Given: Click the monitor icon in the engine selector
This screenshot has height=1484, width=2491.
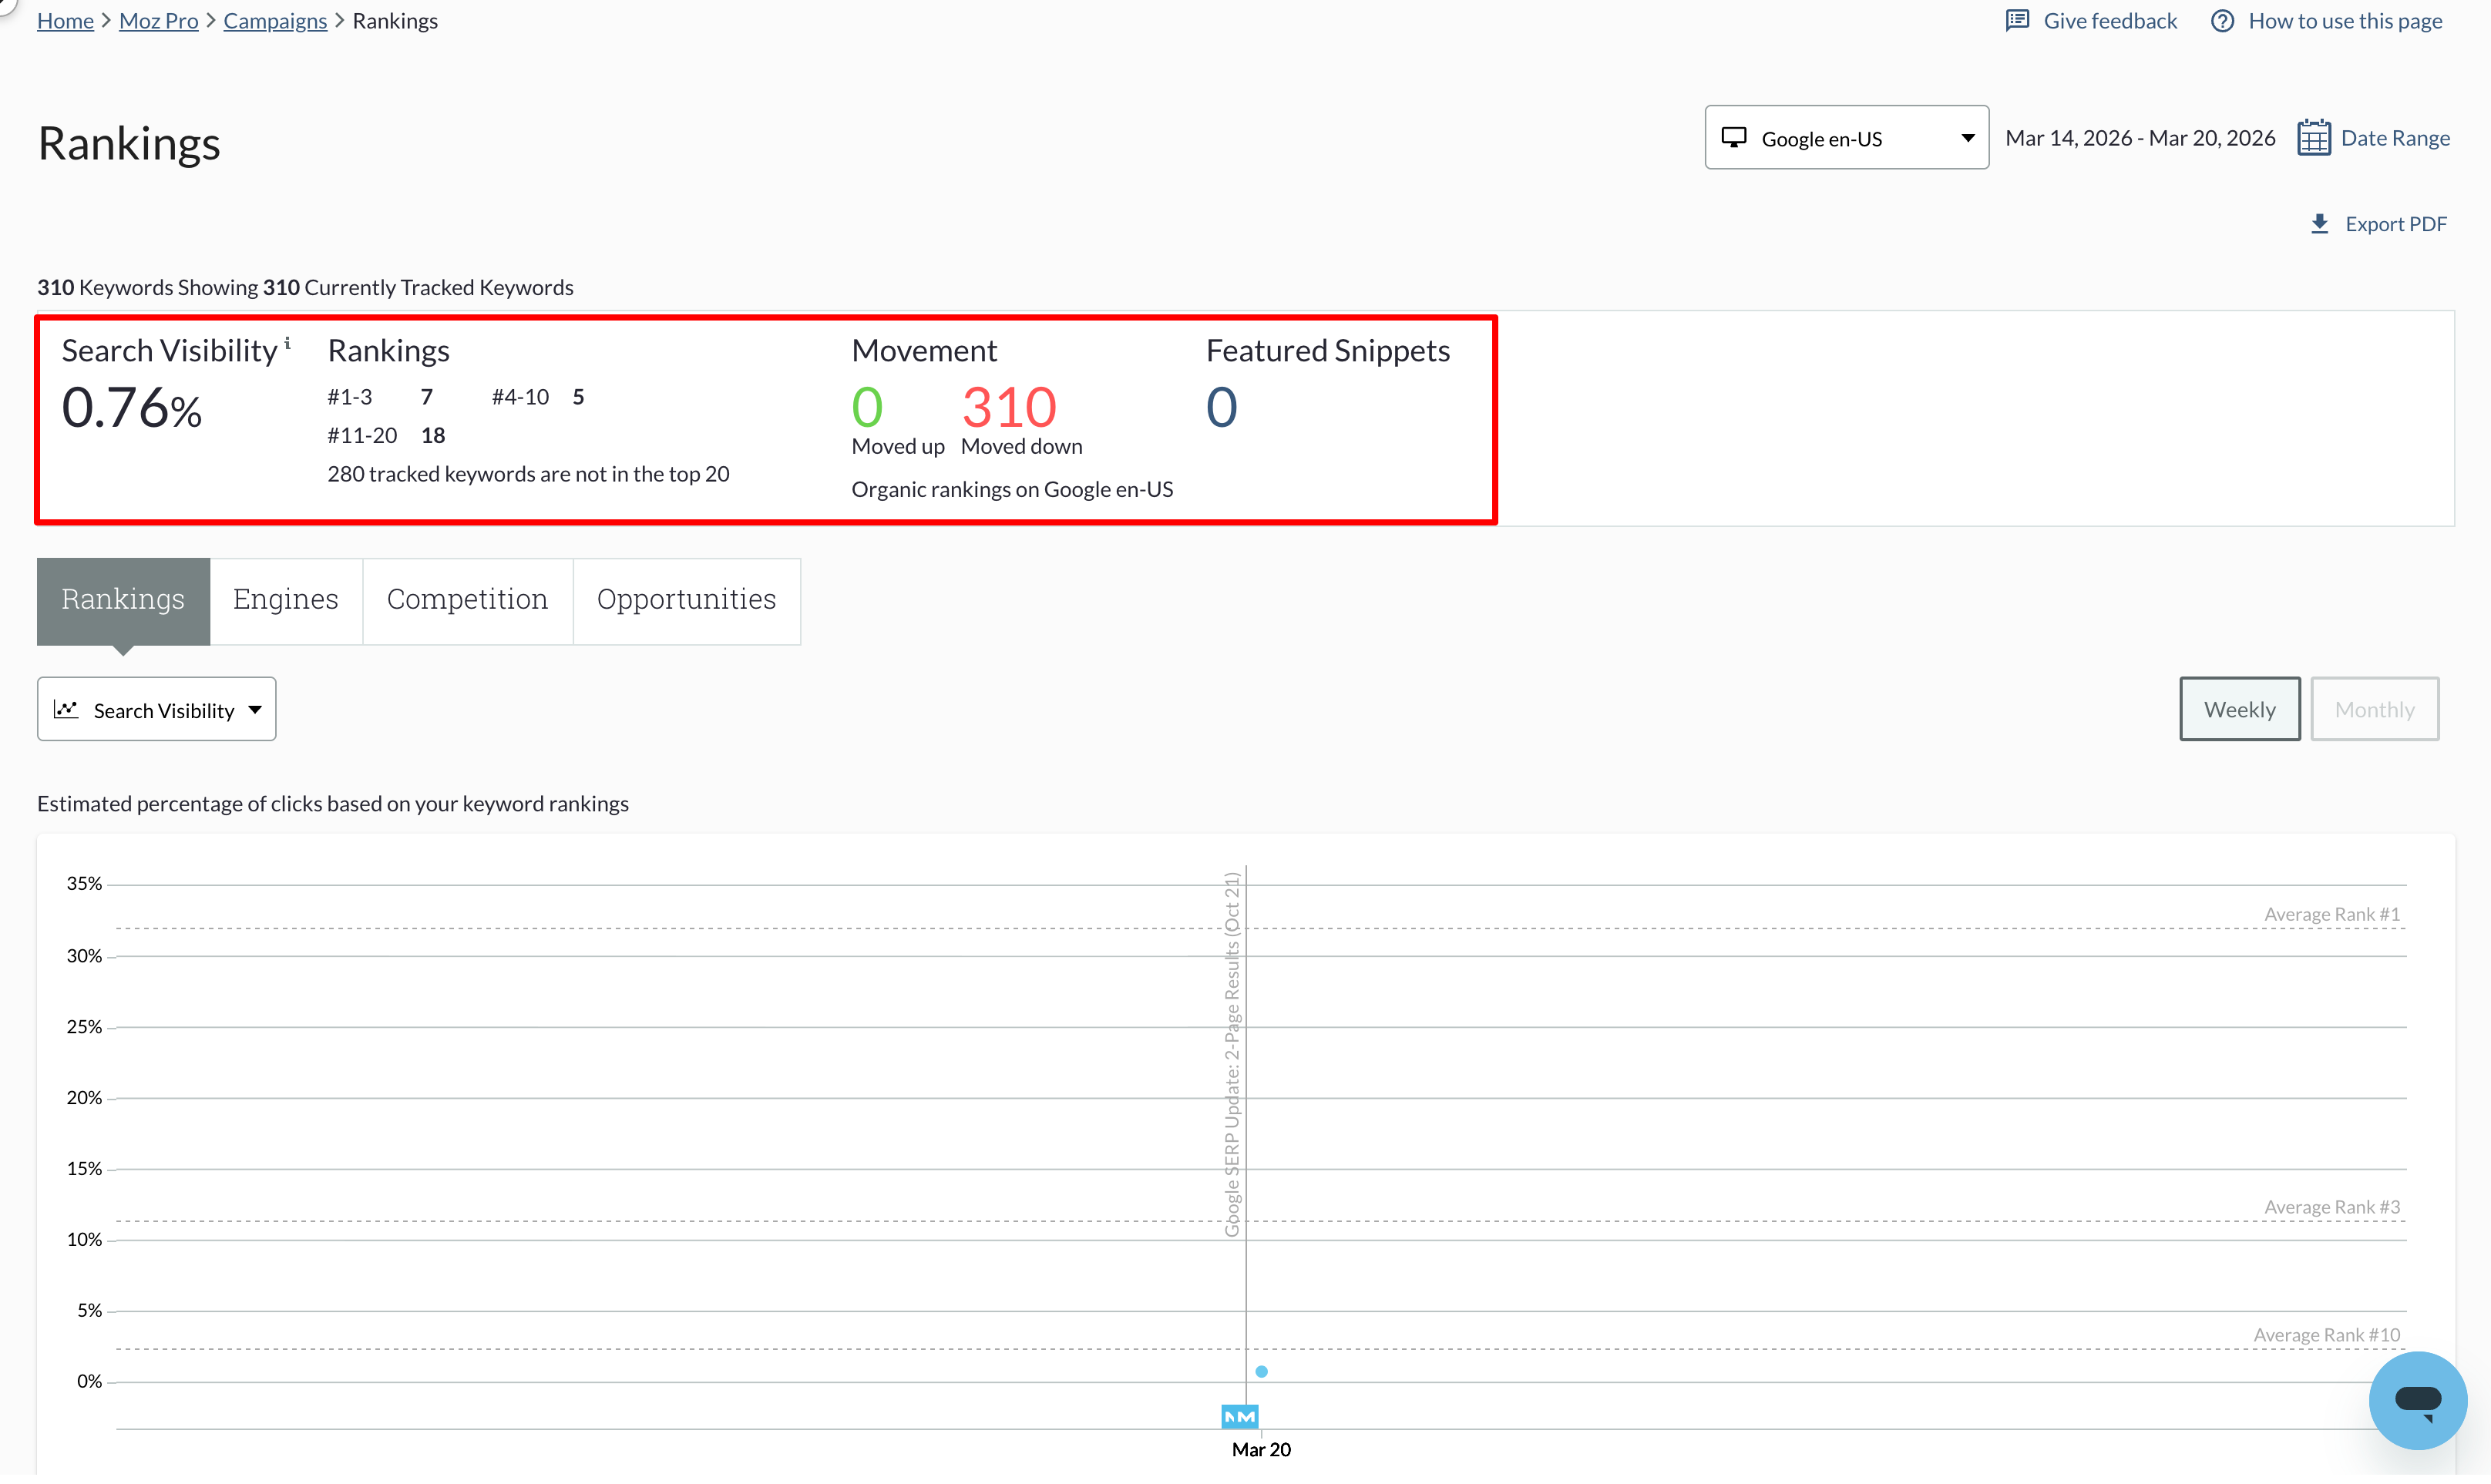Looking at the screenshot, I should click(x=1735, y=137).
